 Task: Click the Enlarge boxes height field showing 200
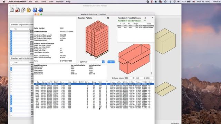point(150,78)
